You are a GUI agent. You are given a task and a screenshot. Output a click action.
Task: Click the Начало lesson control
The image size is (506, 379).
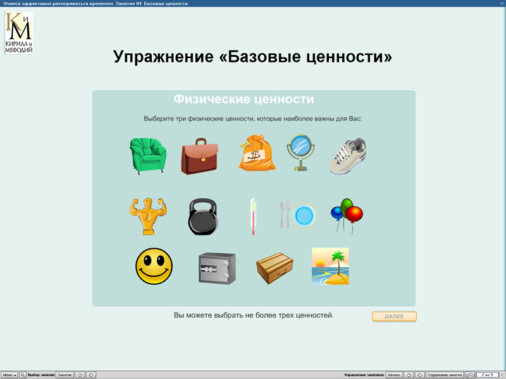(x=393, y=374)
